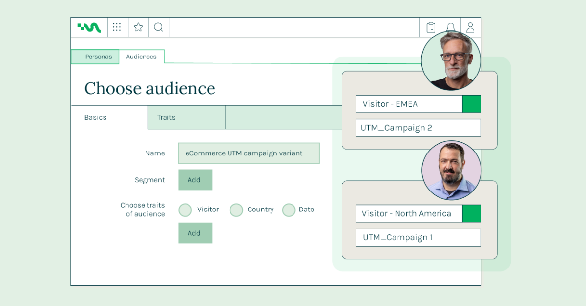The image size is (586, 306).
Task: Select the Country trait radio button
Action: (x=236, y=210)
